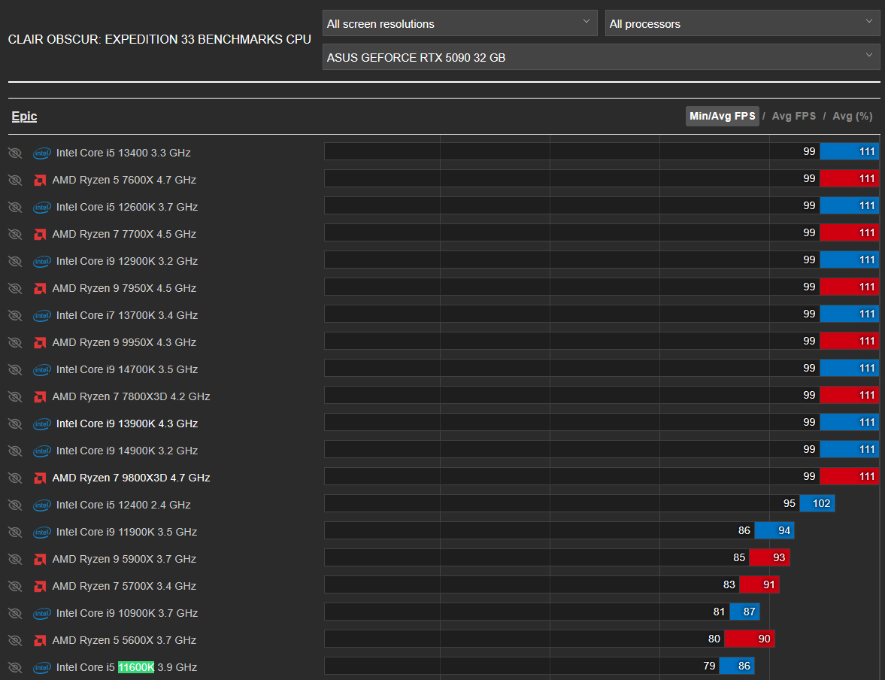Click the Intel Core i9 13900K 4.3 GHz label
This screenshot has height=680, width=885.
click(x=127, y=423)
